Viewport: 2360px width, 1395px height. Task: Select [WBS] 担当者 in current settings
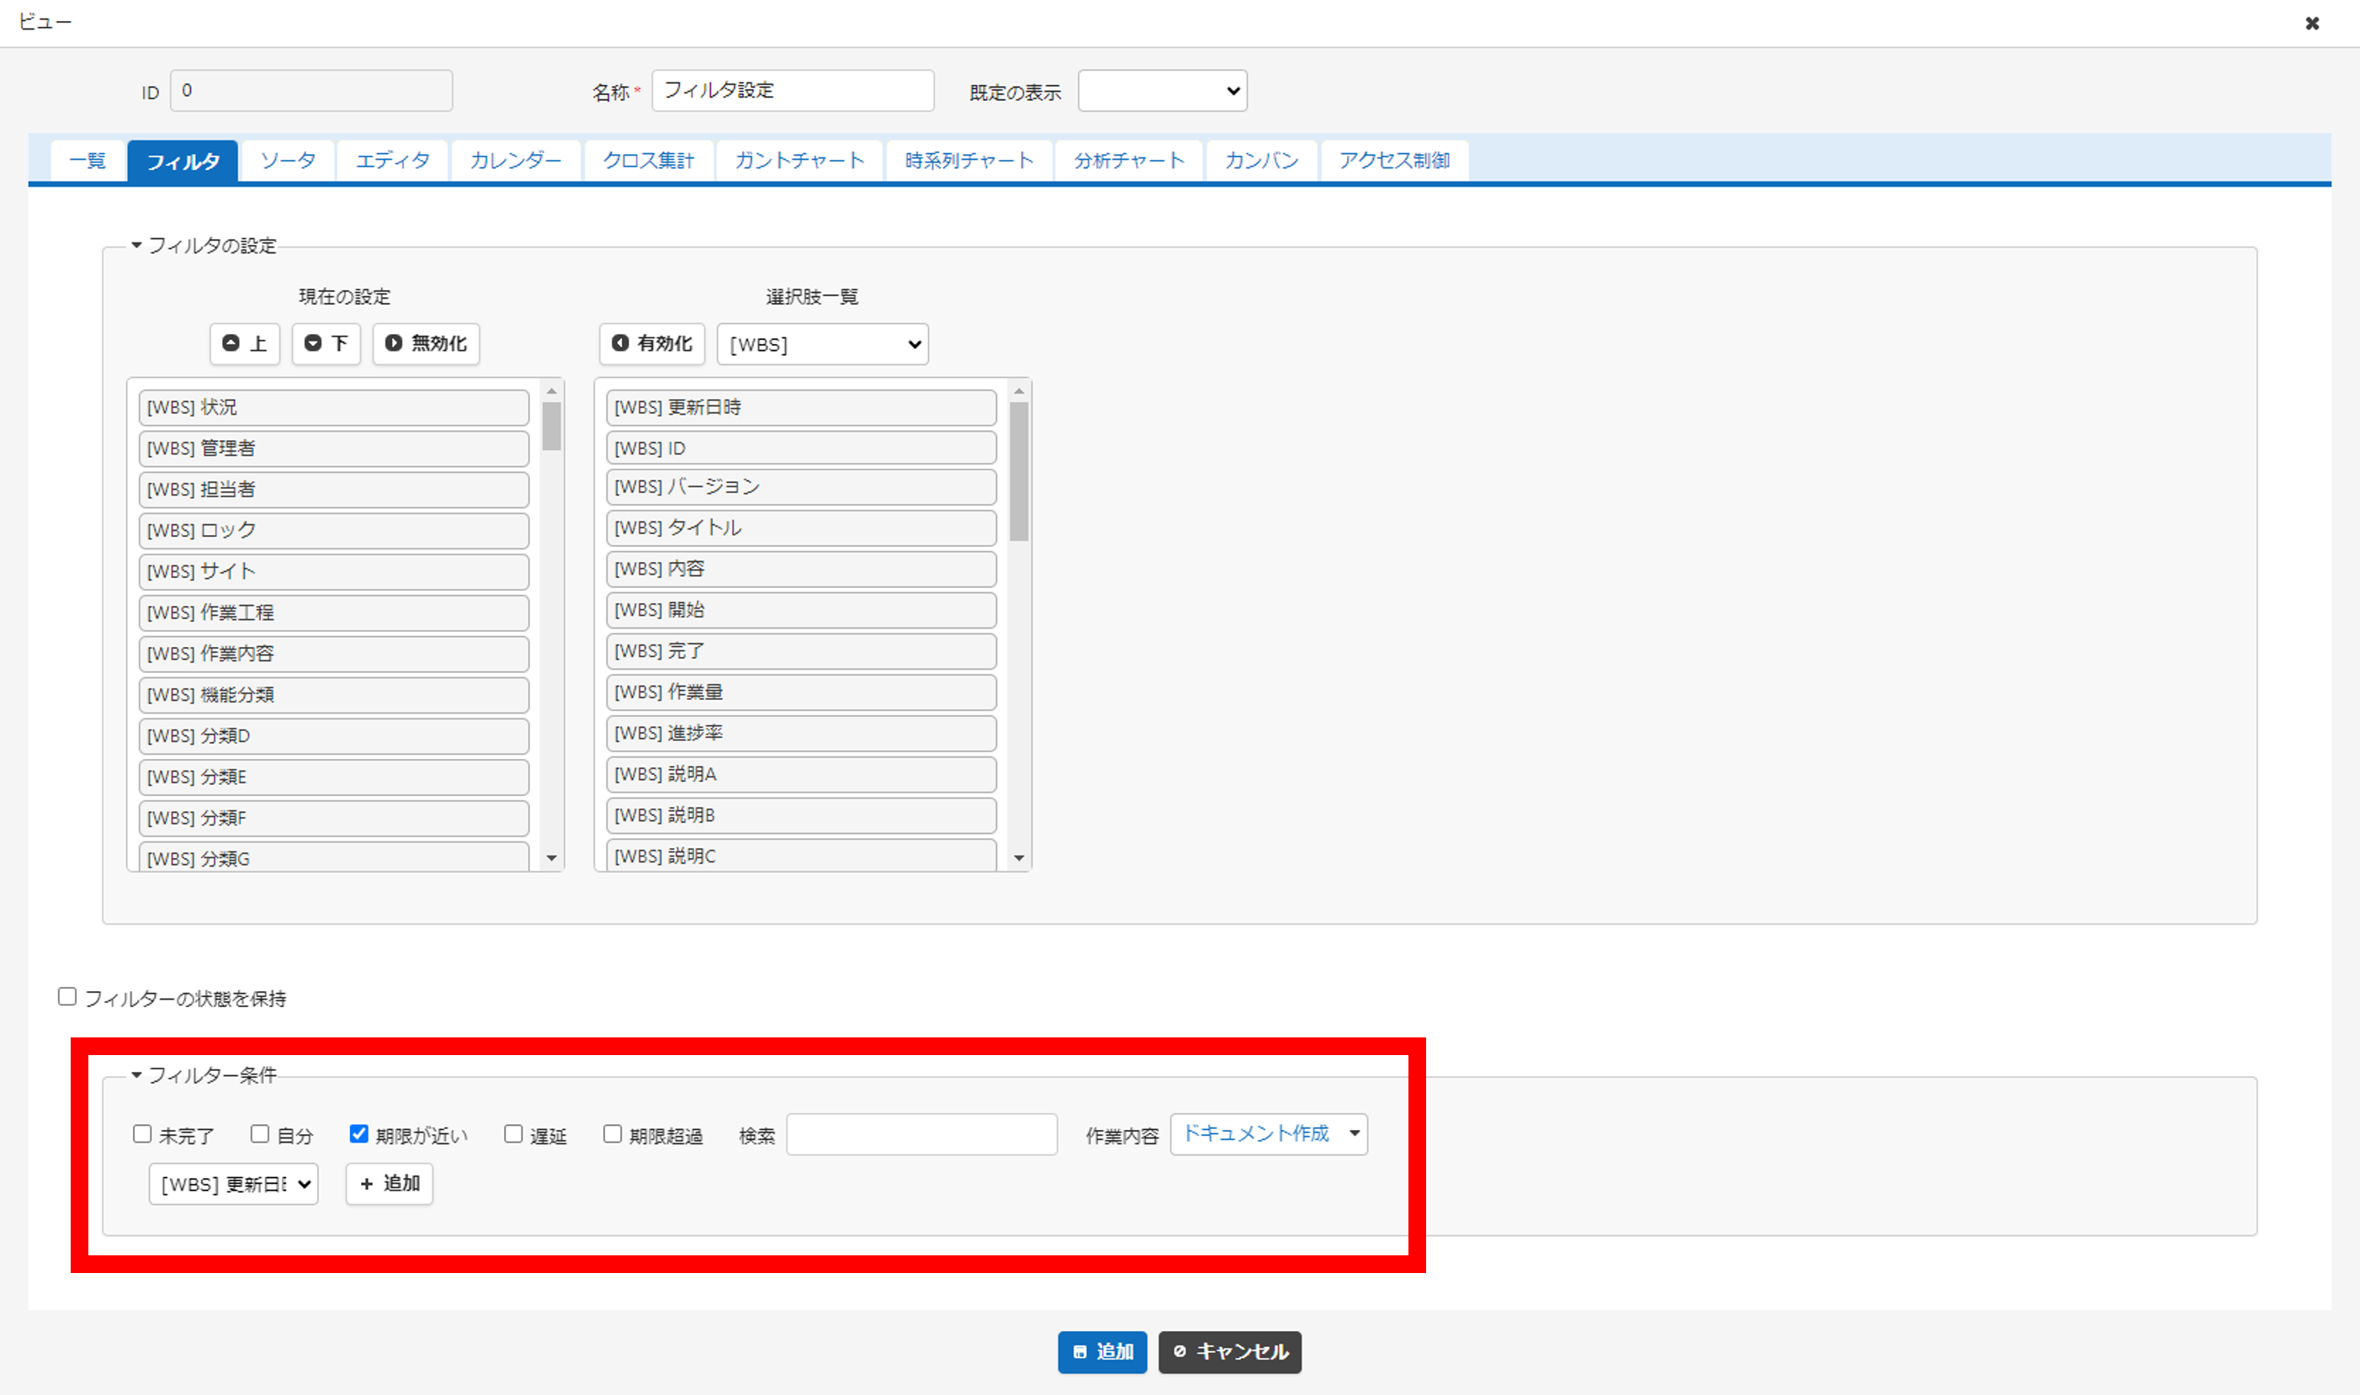pos(334,490)
